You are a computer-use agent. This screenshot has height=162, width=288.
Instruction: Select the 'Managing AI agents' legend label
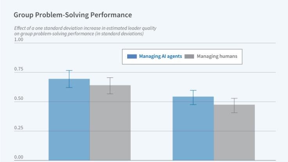160,56
